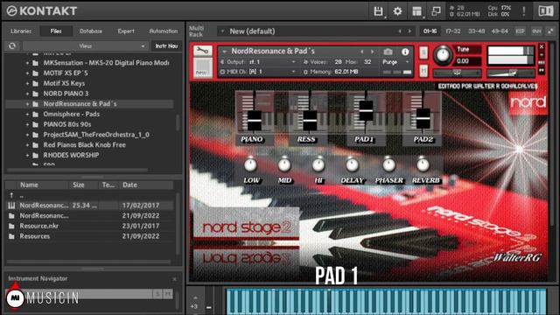Screen dimensions: 560x315
Task: Mute the instrument with M button
Action: pos(423,71)
